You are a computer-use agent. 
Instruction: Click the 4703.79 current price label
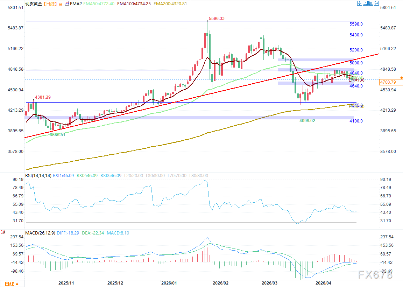tap(388, 82)
